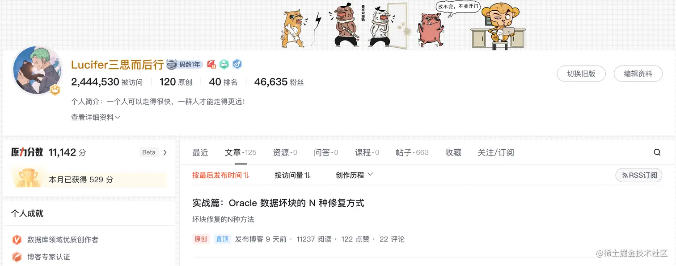Toggle sort by 按最后发布时间
Screen dimensions: 676x266
pyautogui.click(x=221, y=175)
